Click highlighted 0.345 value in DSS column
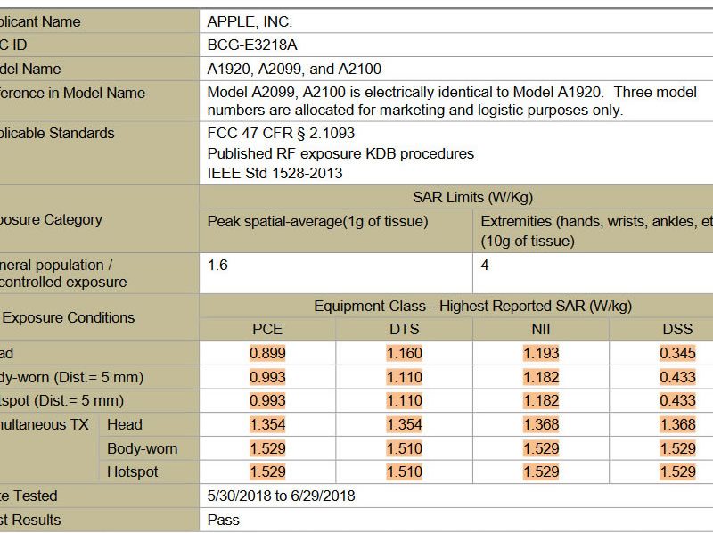 (x=677, y=353)
